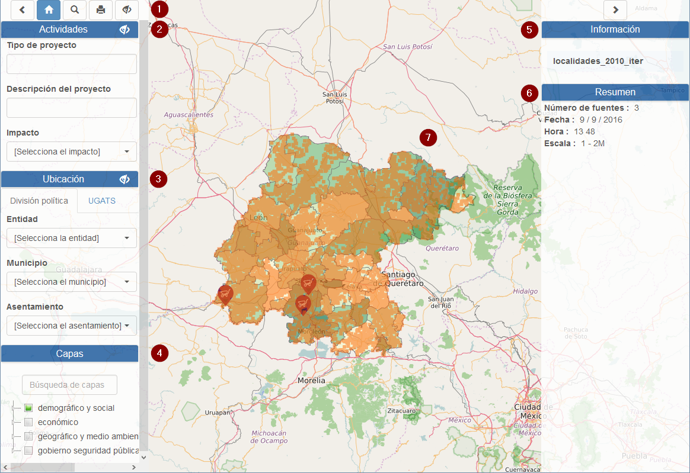Expand the económico tree node

pos(13,422)
